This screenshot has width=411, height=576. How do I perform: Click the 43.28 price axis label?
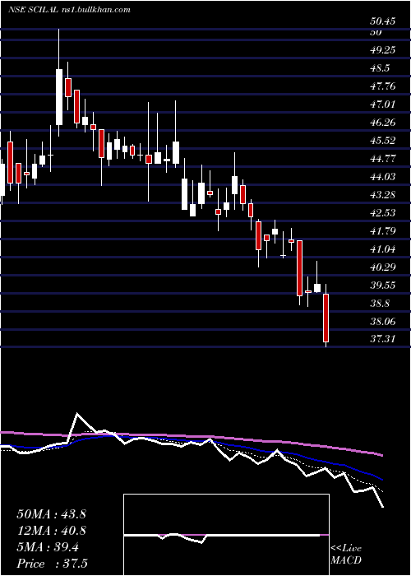(383, 195)
